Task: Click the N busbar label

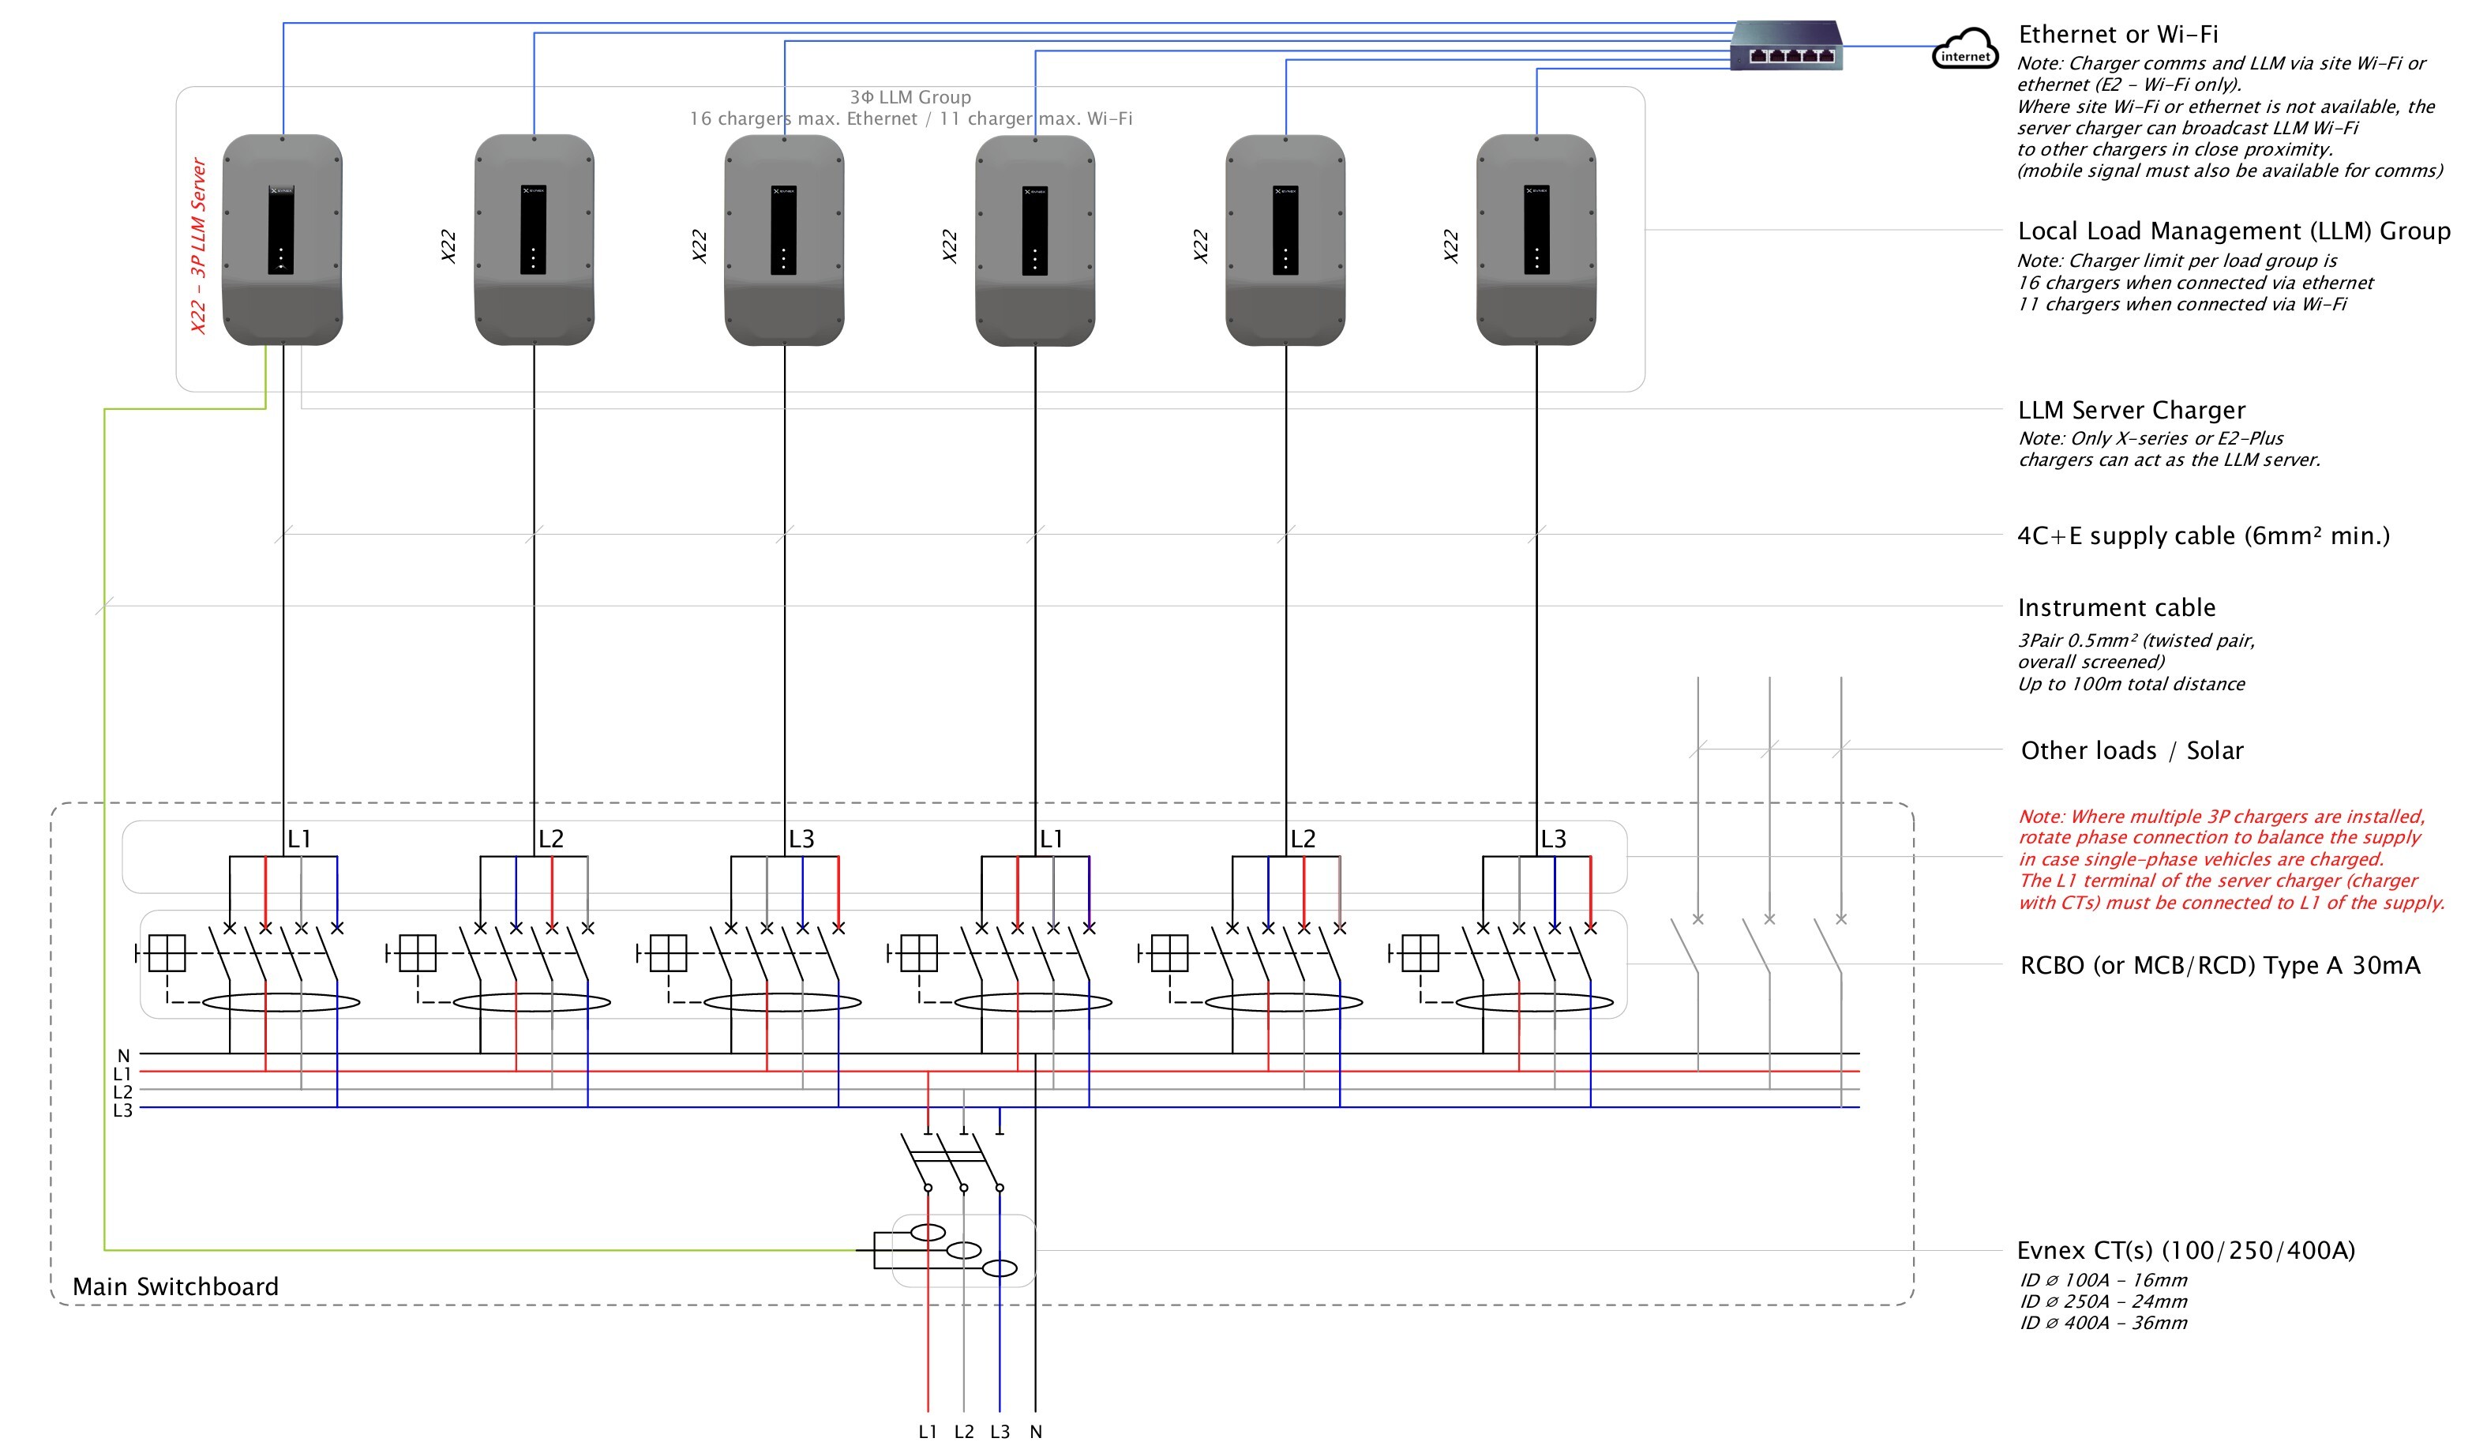Action: 124,1056
